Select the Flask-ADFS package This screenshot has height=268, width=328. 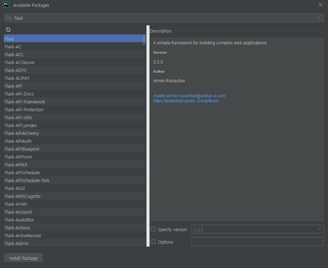(x=75, y=70)
